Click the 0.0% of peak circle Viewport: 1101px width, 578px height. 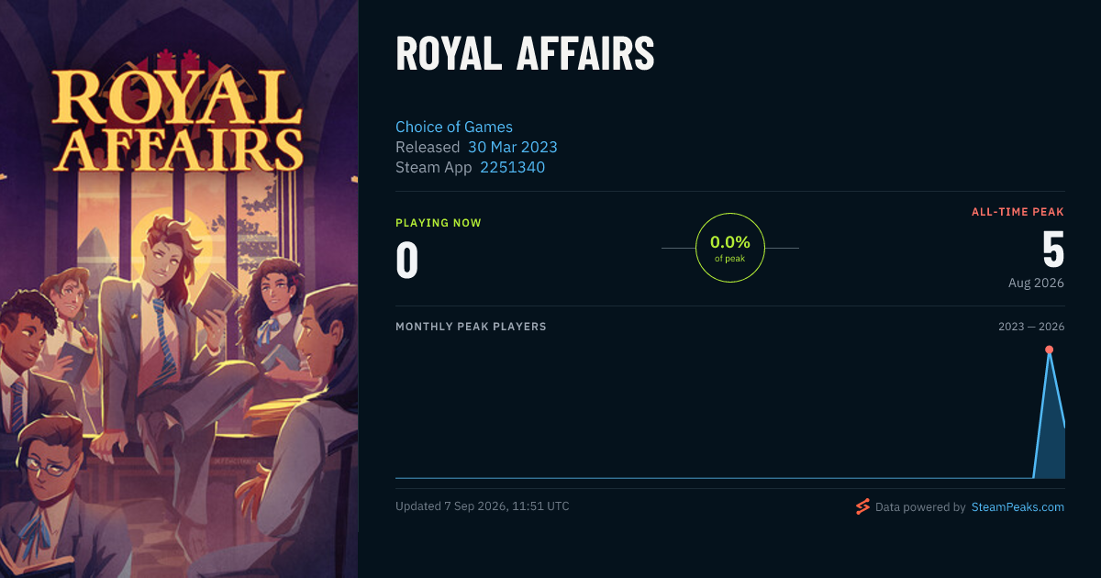pyautogui.click(x=730, y=248)
